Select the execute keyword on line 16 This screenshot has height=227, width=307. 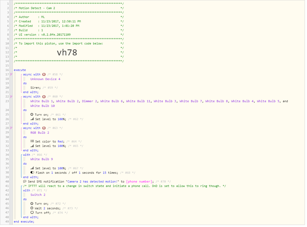click(20, 70)
